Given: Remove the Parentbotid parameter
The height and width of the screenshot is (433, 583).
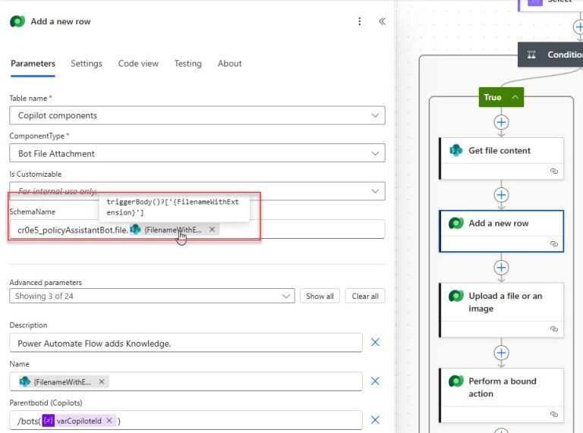Looking at the screenshot, I should pyautogui.click(x=375, y=420).
